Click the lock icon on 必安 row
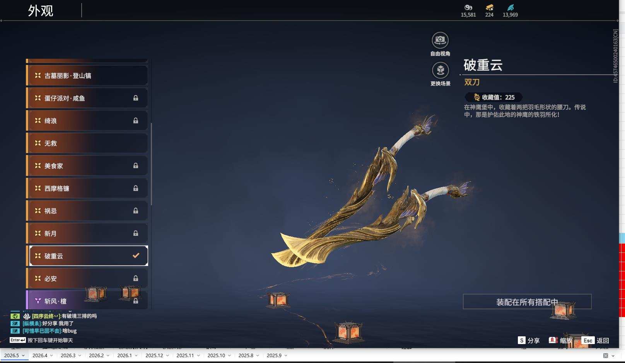This screenshot has width=625, height=363. pos(136,278)
